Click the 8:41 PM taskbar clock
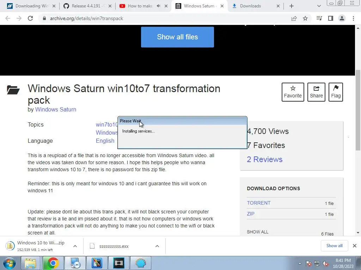Viewport: 361px width, 270px height. tap(343, 263)
